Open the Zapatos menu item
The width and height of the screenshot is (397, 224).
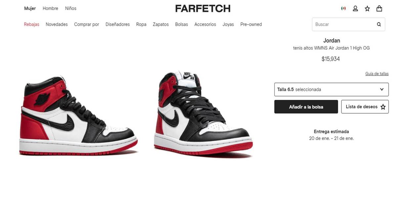tap(161, 24)
